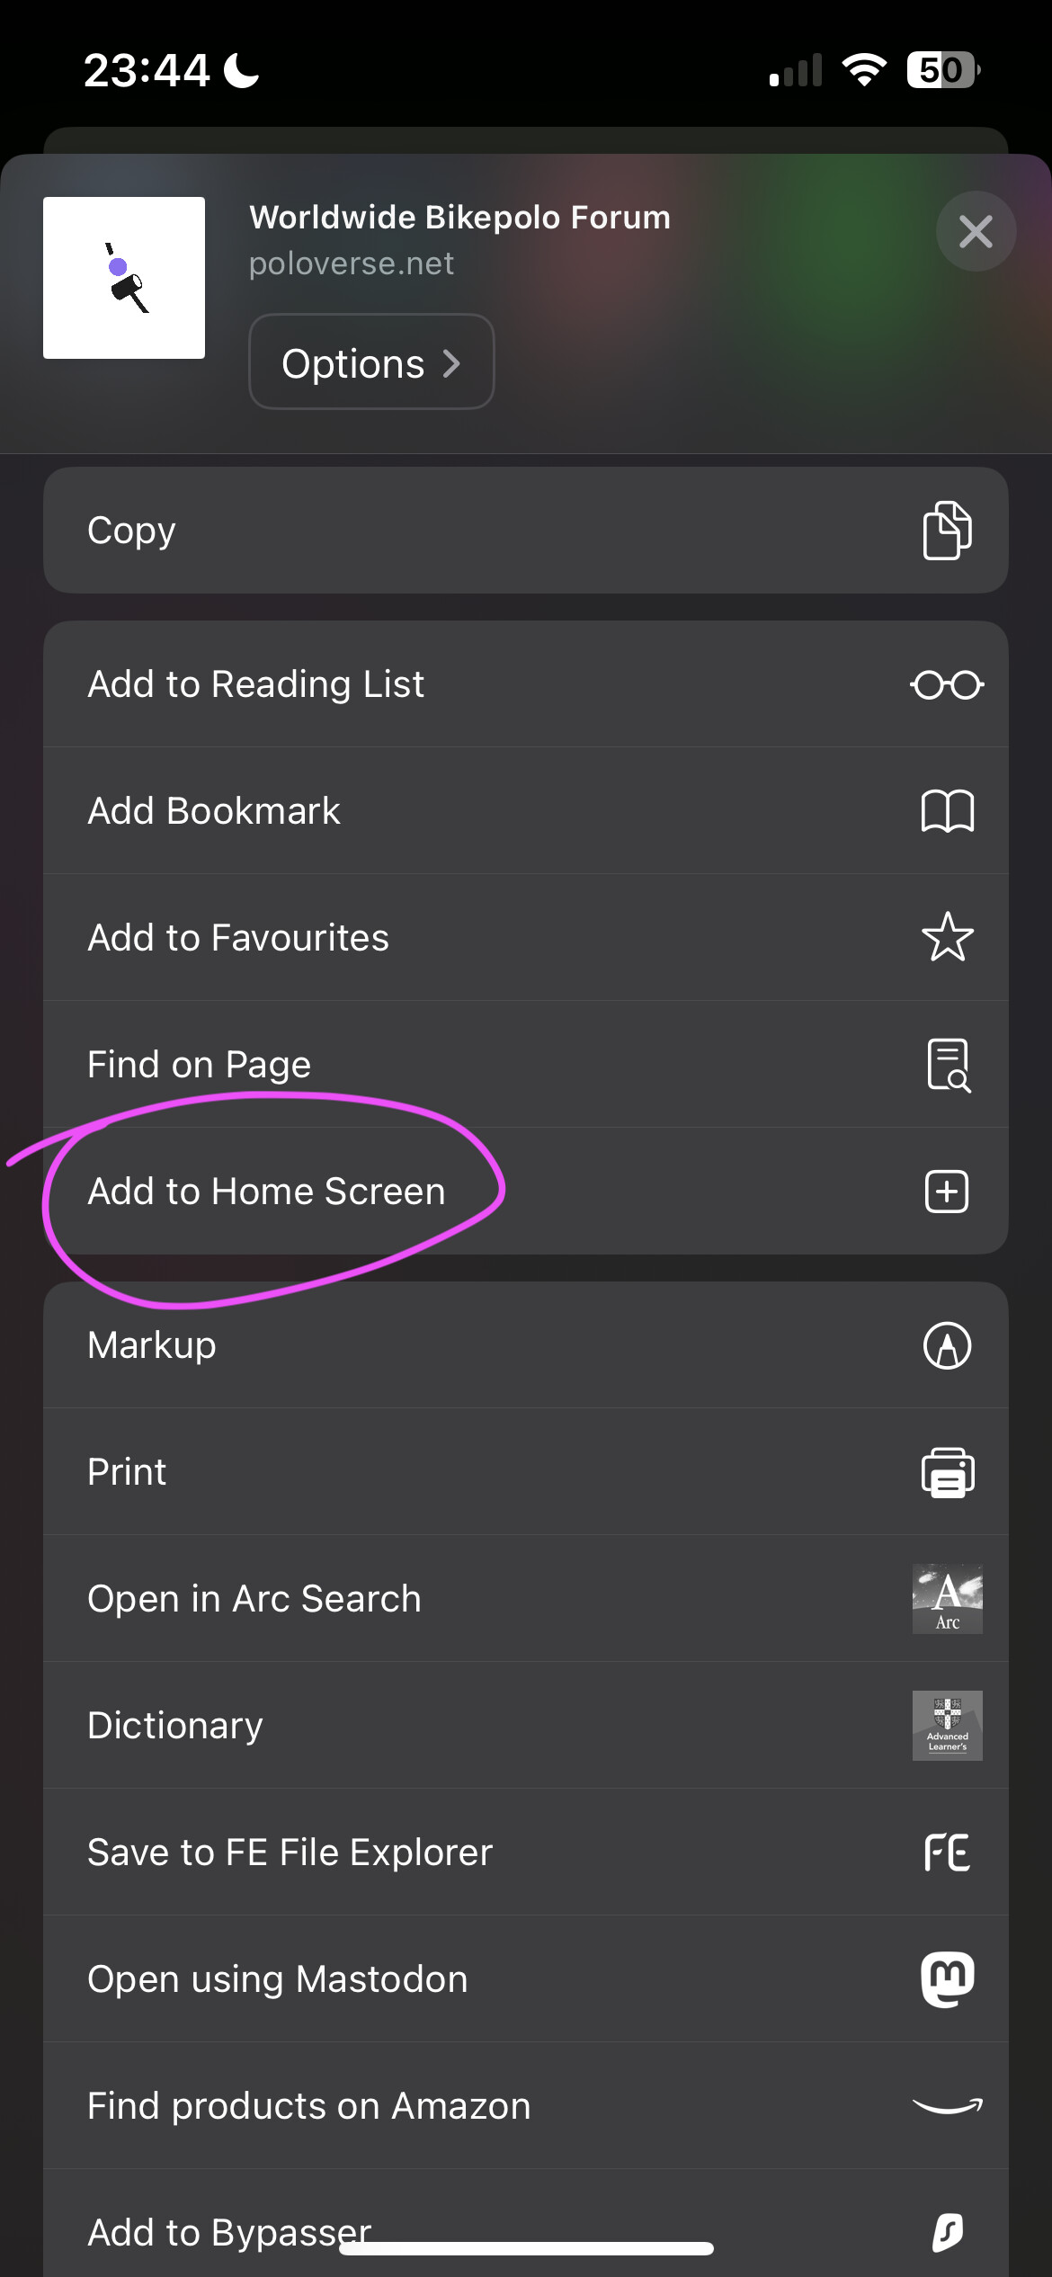
Task: Choose Add to Favourites entry
Action: (526, 937)
